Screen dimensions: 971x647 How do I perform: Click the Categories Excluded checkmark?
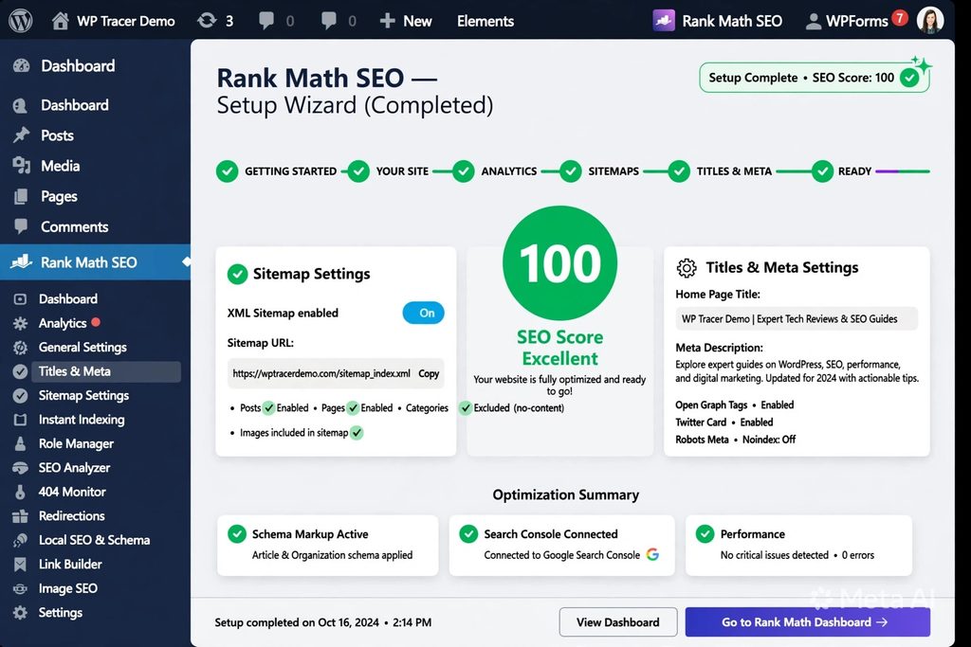[465, 408]
